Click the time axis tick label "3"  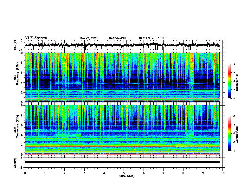84,173
